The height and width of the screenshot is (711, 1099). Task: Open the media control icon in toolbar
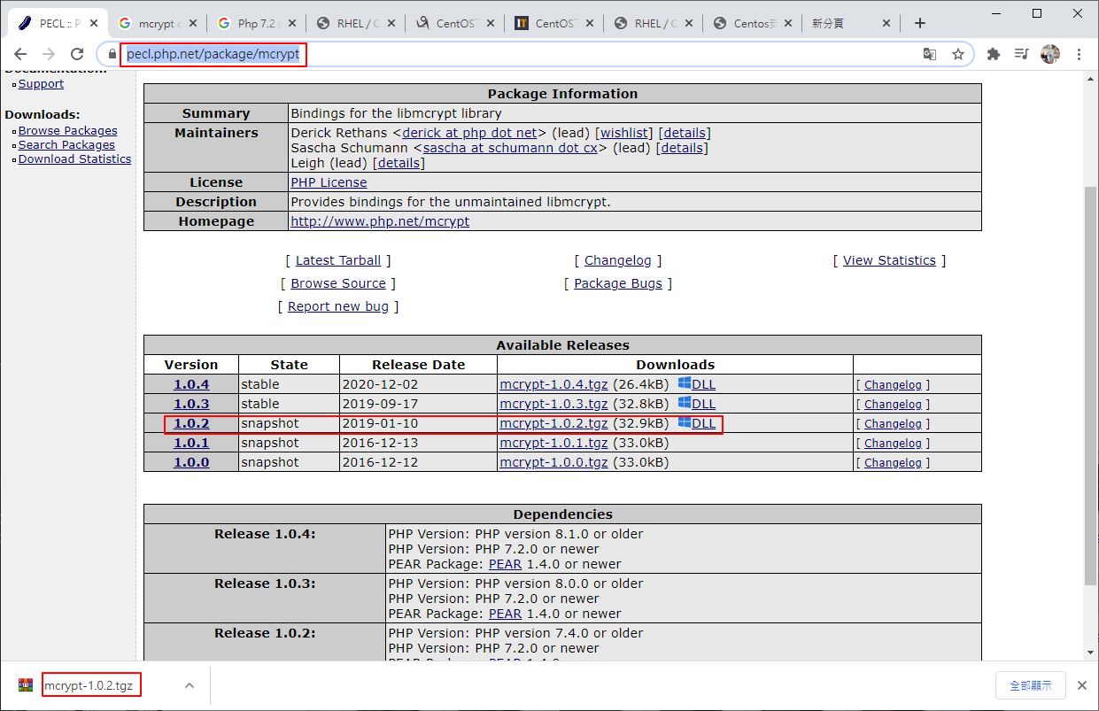[x=1022, y=54]
